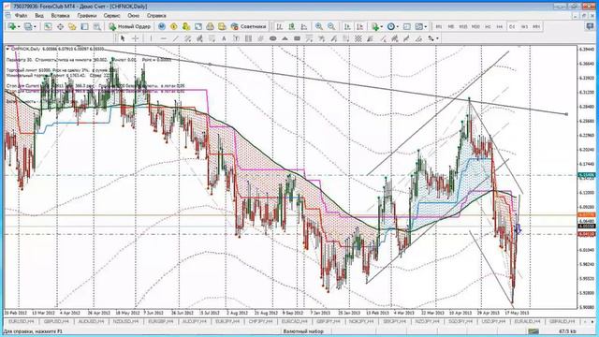Click the print icon
Screen dimensions: 599x337
pos(210,26)
